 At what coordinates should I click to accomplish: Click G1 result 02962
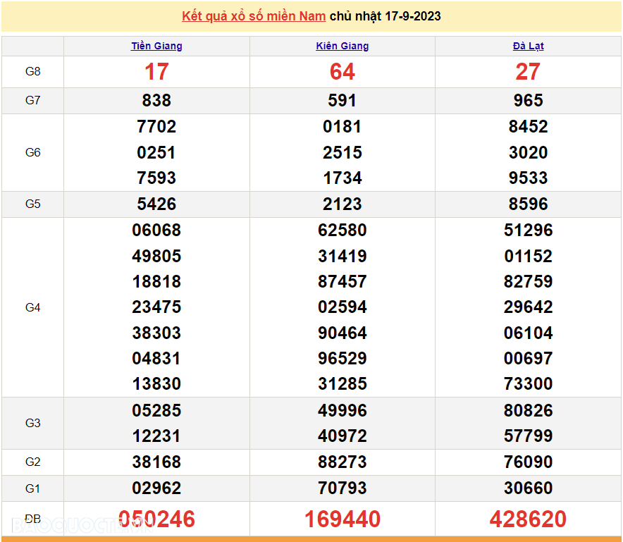[x=156, y=488]
